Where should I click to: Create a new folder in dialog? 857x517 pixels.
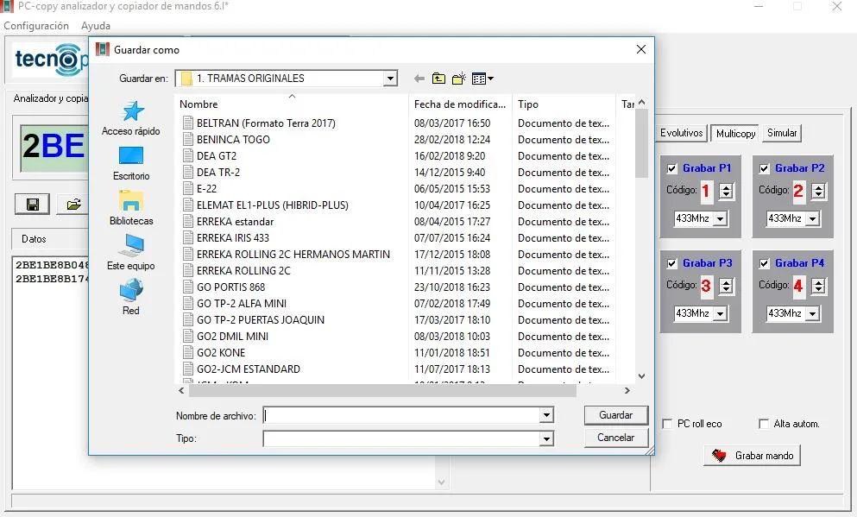[459, 79]
